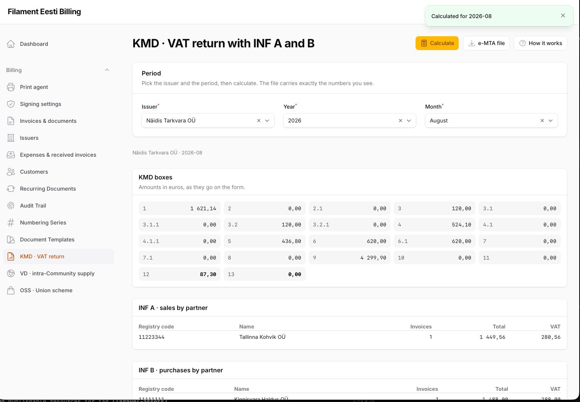Clear the Year selection with the x
The height and width of the screenshot is (402, 580).
click(401, 121)
